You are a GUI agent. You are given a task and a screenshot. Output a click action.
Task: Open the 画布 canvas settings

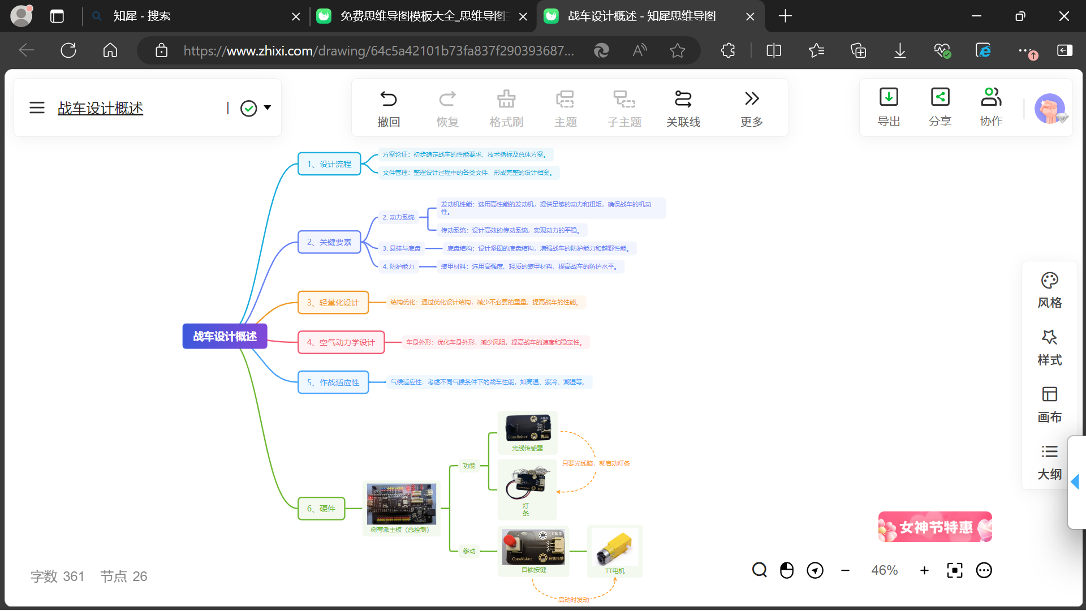pos(1050,405)
